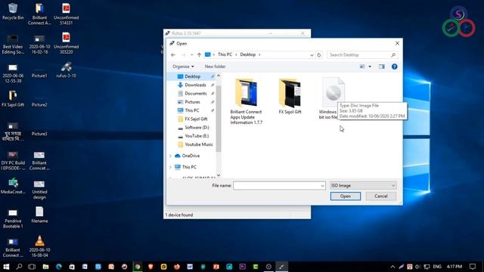Switch to Rufus taskbar button
Viewport: 484px width, 272px height.
click(x=281, y=267)
